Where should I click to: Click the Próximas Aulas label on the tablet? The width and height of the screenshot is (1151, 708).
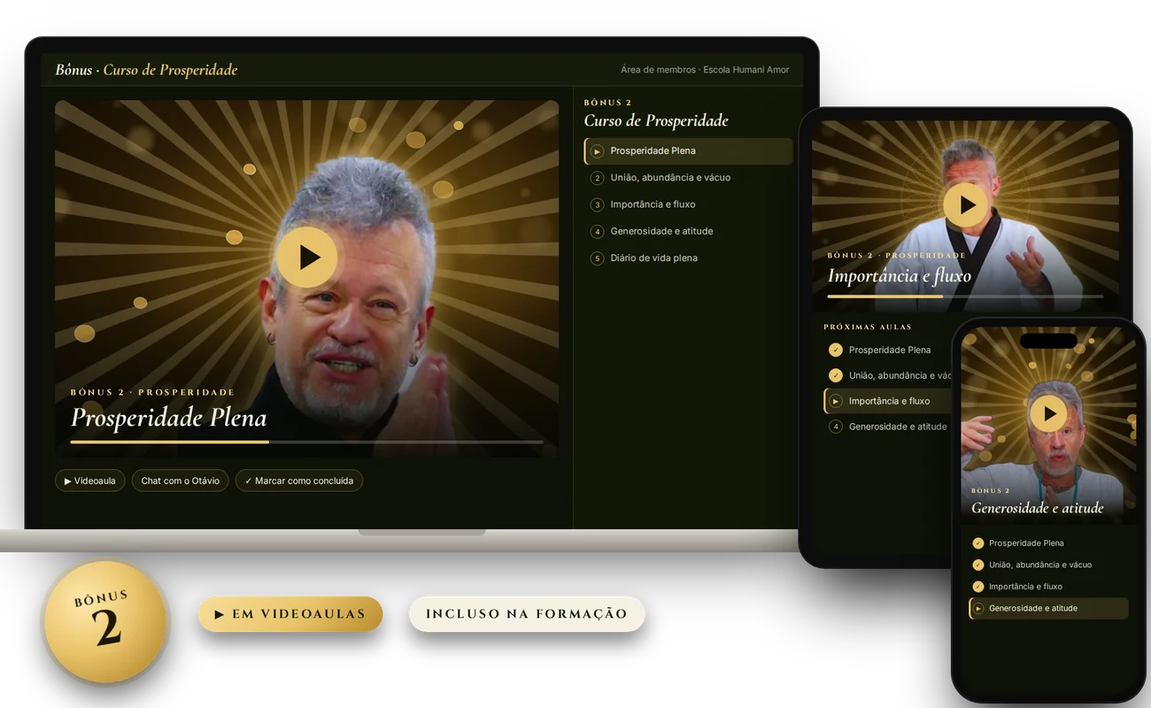(868, 327)
